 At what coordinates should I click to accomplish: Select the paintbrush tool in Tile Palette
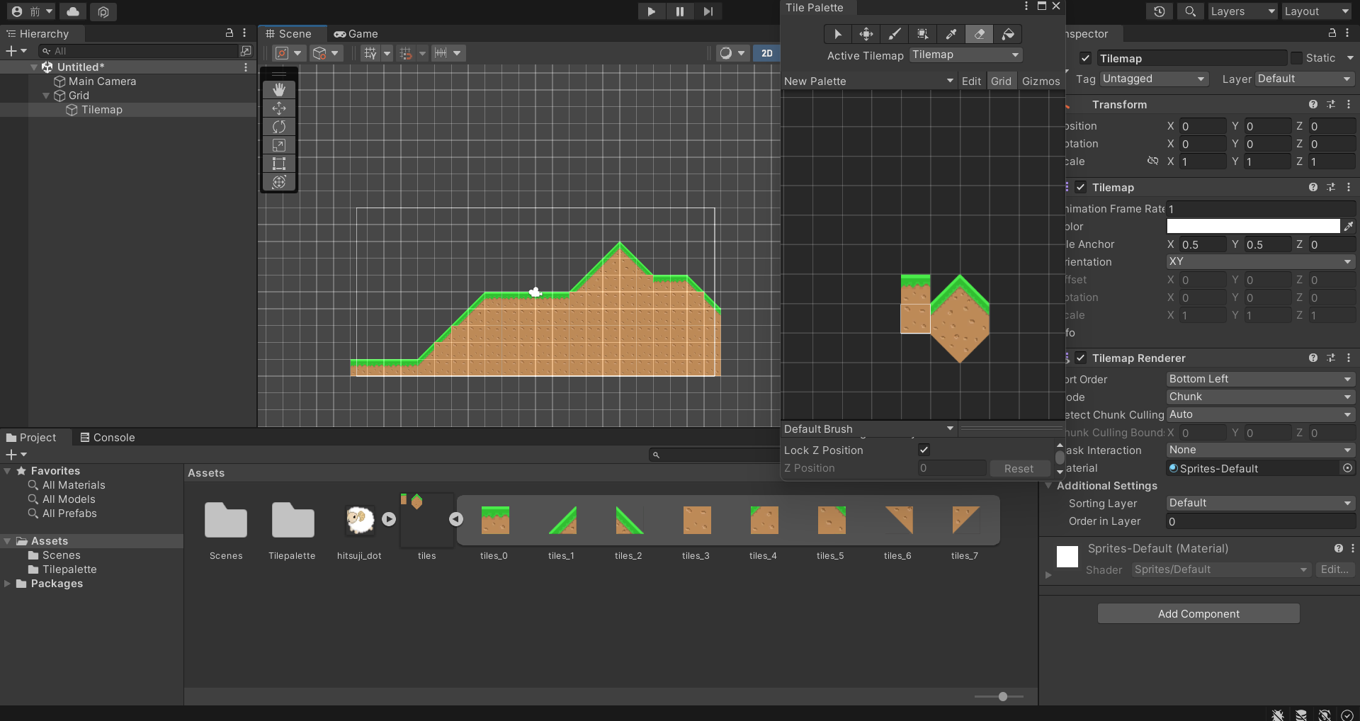pos(895,34)
